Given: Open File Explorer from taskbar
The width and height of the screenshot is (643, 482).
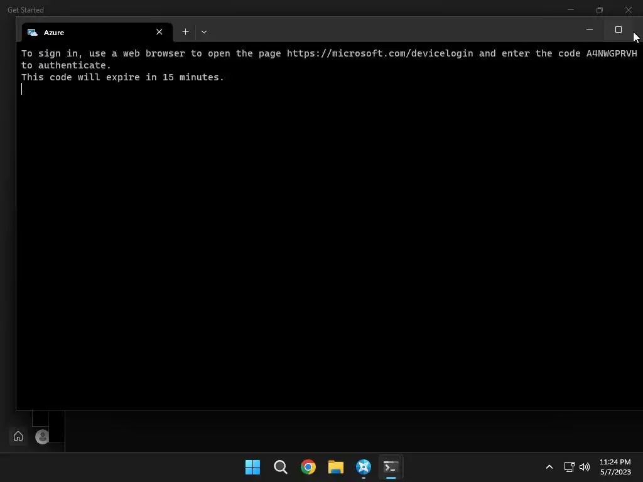Looking at the screenshot, I should [336, 467].
